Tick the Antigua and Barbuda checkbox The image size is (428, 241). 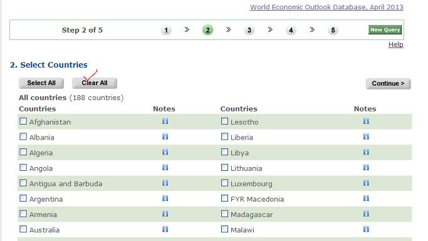pyautogui.click(x=23, y=183)
